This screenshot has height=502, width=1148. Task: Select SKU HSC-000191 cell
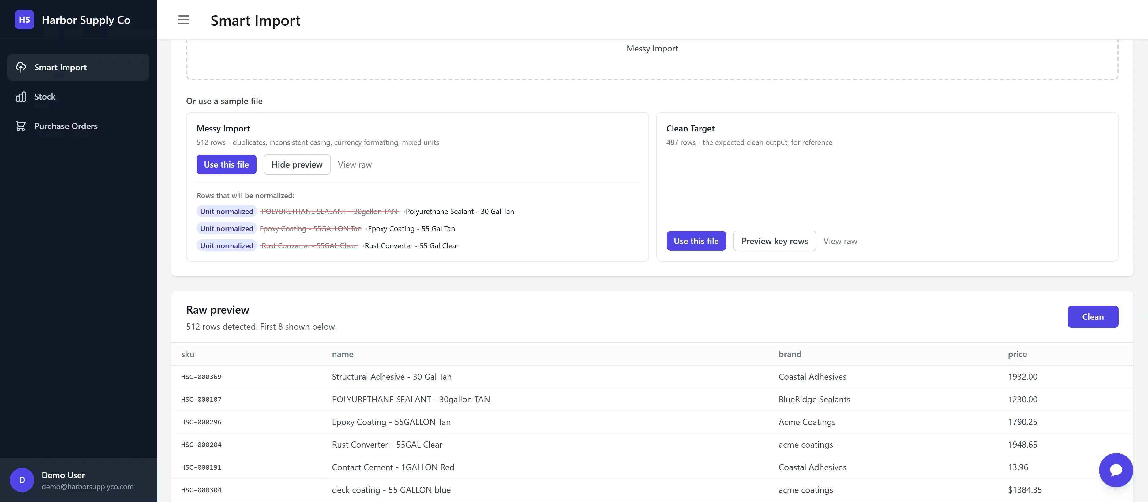201,468
